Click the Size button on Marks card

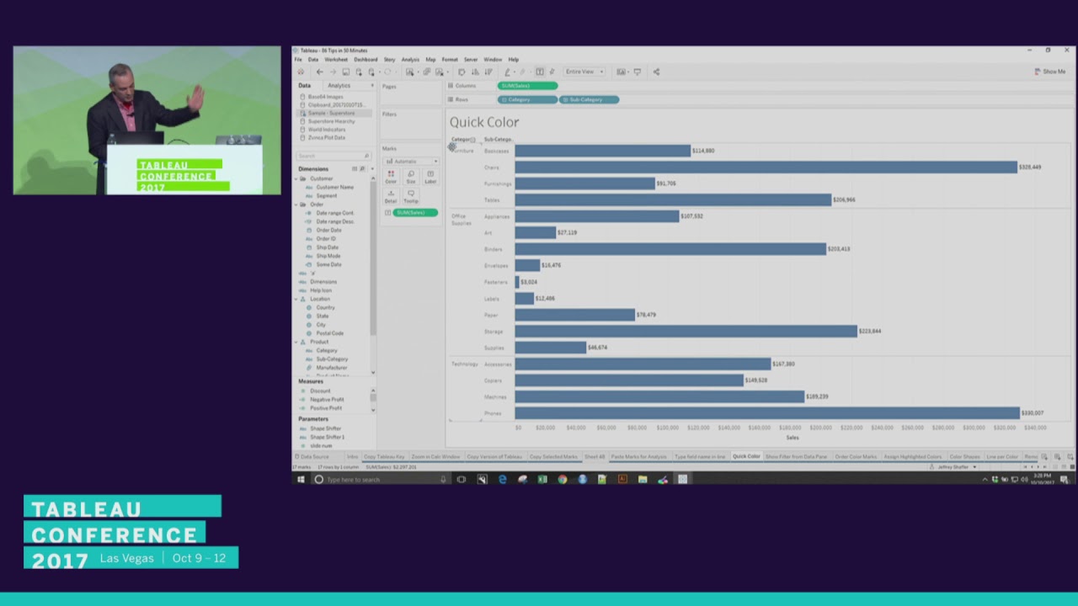tap(411, 177)
